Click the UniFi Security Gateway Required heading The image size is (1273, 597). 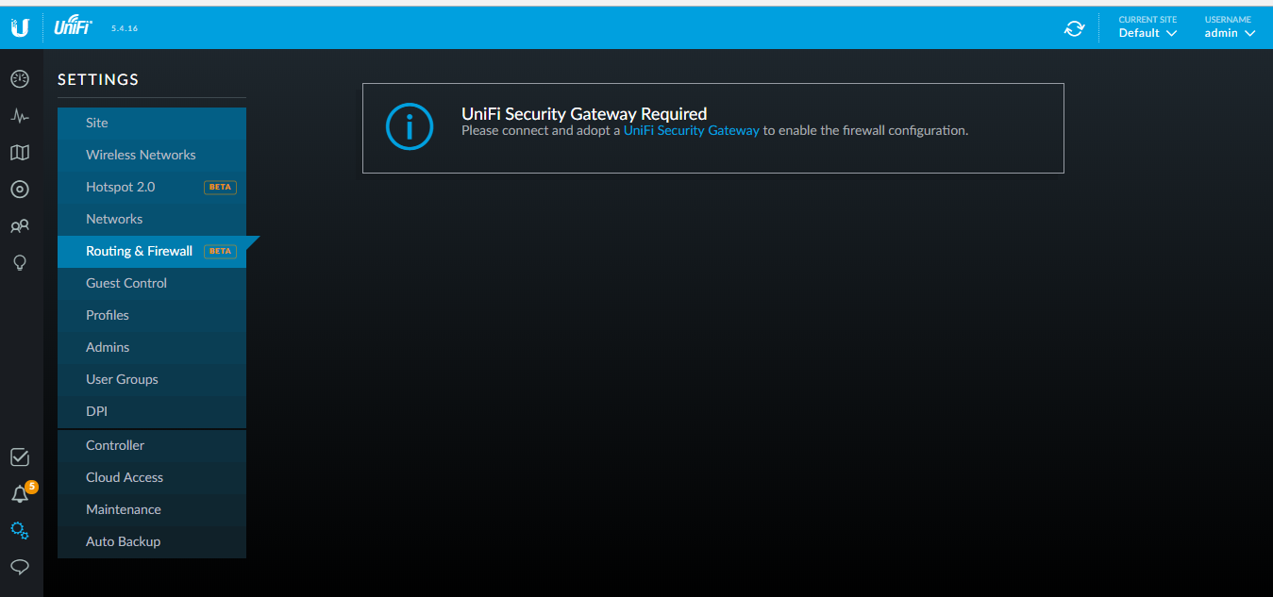(584, 114)
